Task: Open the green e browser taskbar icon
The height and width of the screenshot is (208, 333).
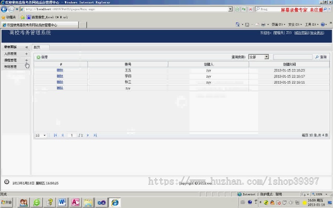Action: 37,202
